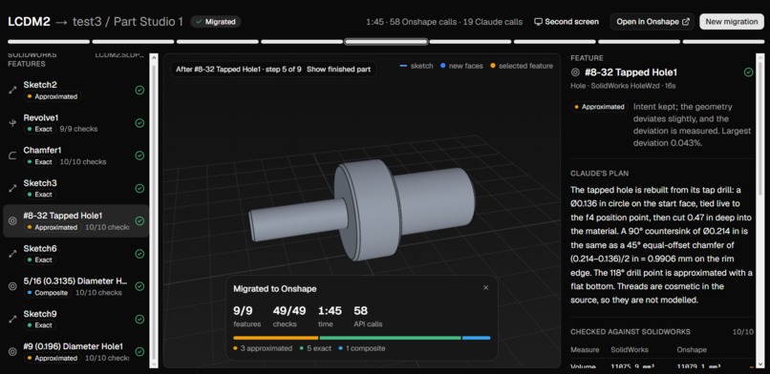Image resolution: width=770 pixels, height=374 pixels.
Task: Click the green check icon for Sketch2
Action: (139, 91)
